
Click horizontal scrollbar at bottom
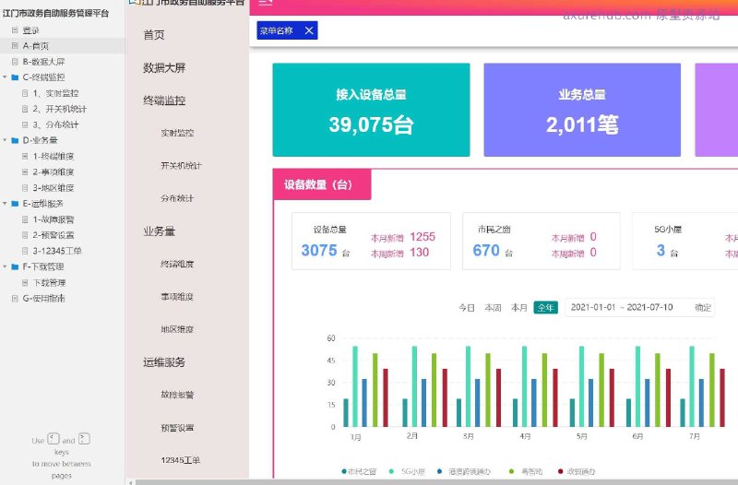tap(436, 482)
